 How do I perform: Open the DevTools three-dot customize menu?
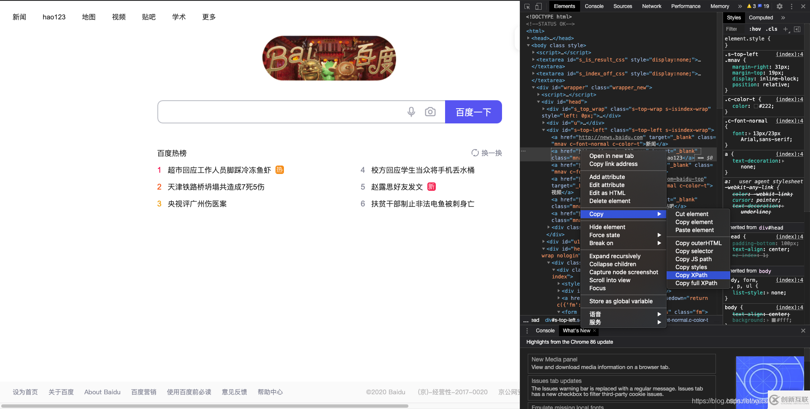point(791,6)
